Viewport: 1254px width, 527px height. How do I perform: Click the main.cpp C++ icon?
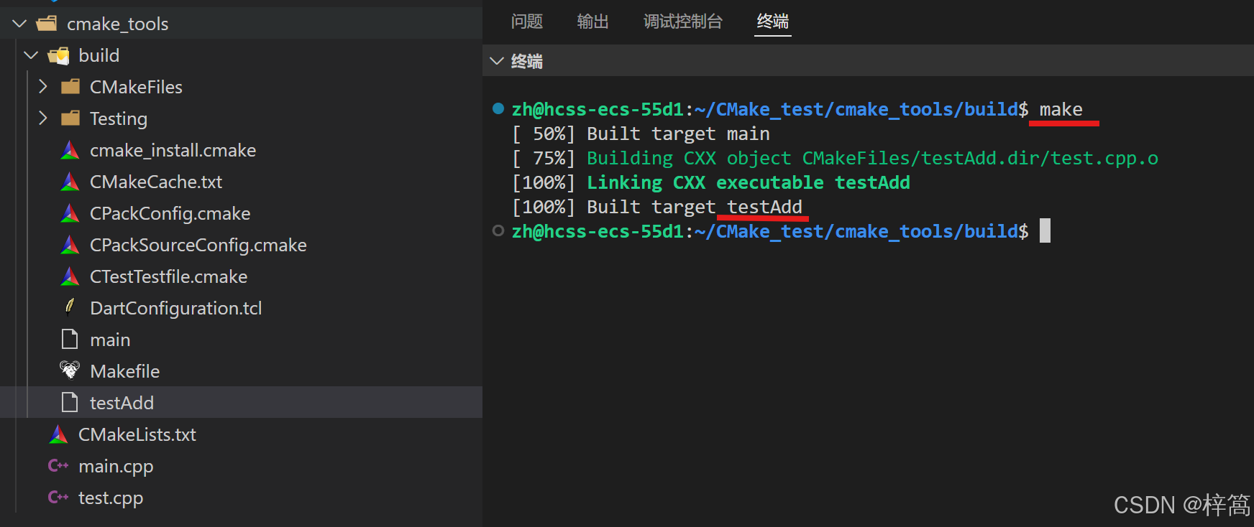click(58, 466)
